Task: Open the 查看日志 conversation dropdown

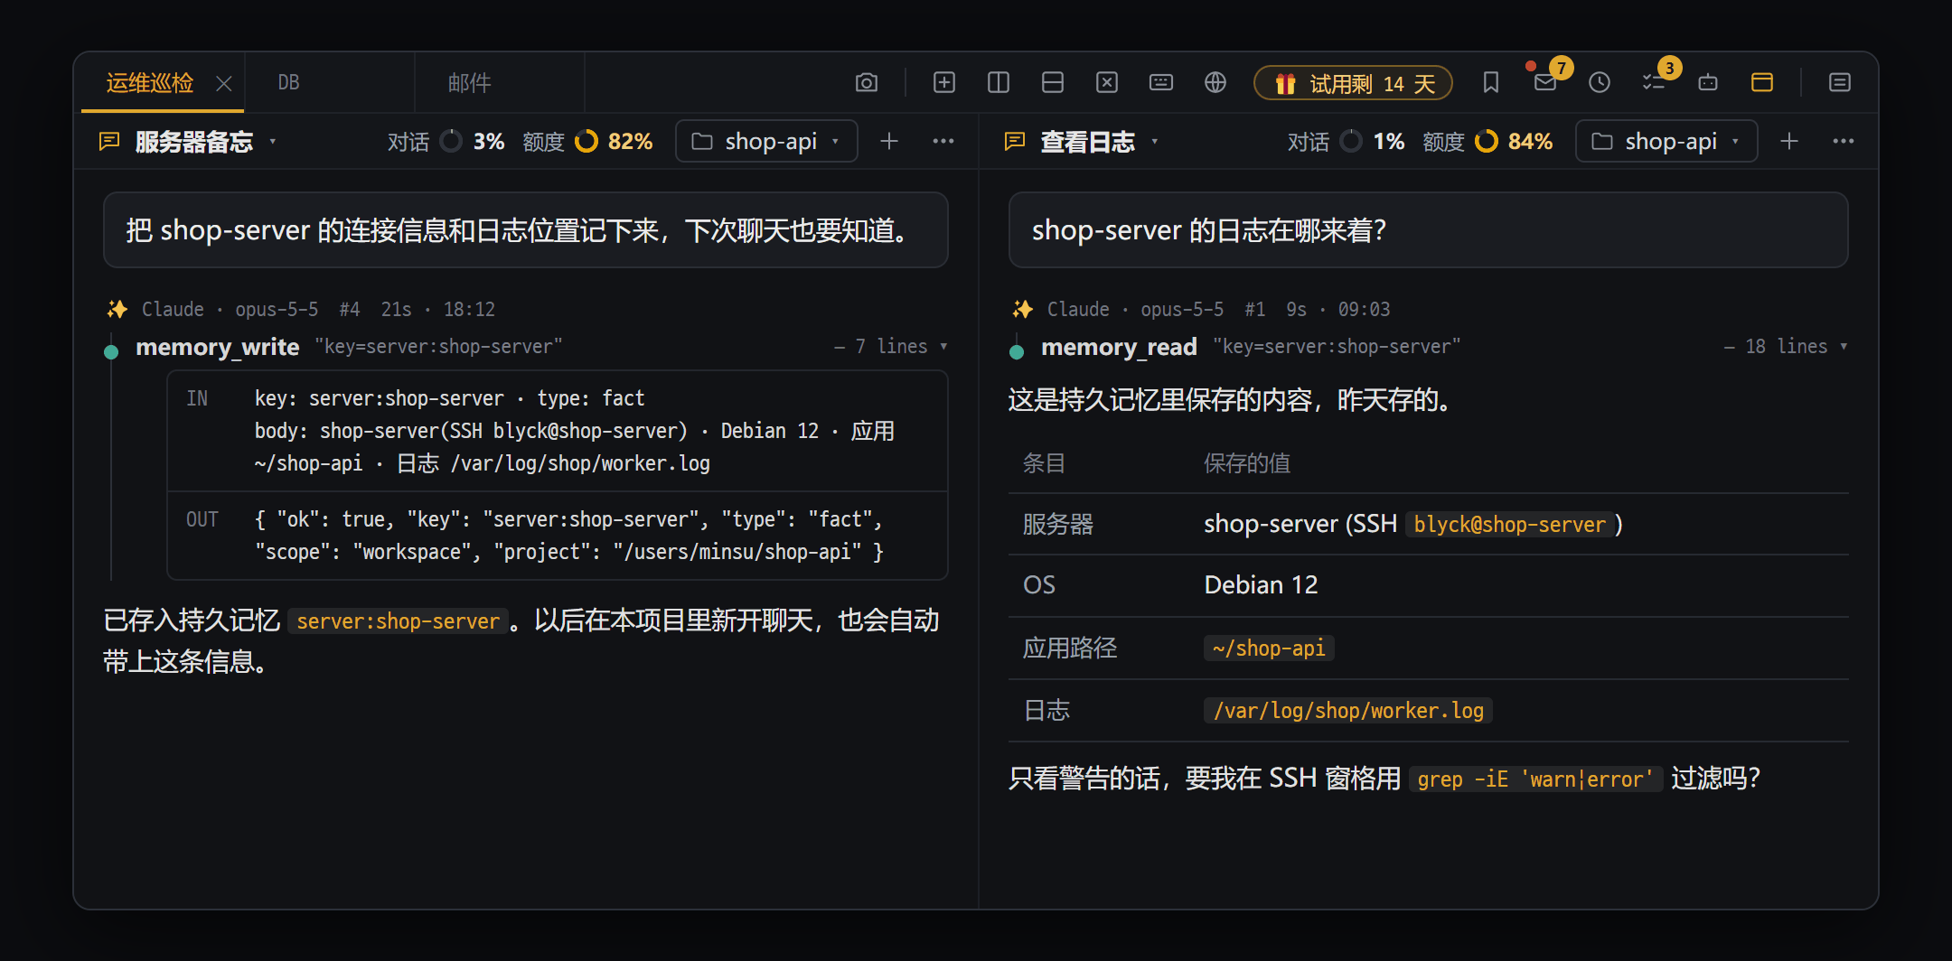Action: point(1154,142)
